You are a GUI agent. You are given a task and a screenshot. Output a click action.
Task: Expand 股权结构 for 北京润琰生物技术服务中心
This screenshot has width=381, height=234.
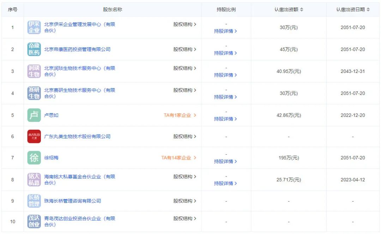[185, 68]
